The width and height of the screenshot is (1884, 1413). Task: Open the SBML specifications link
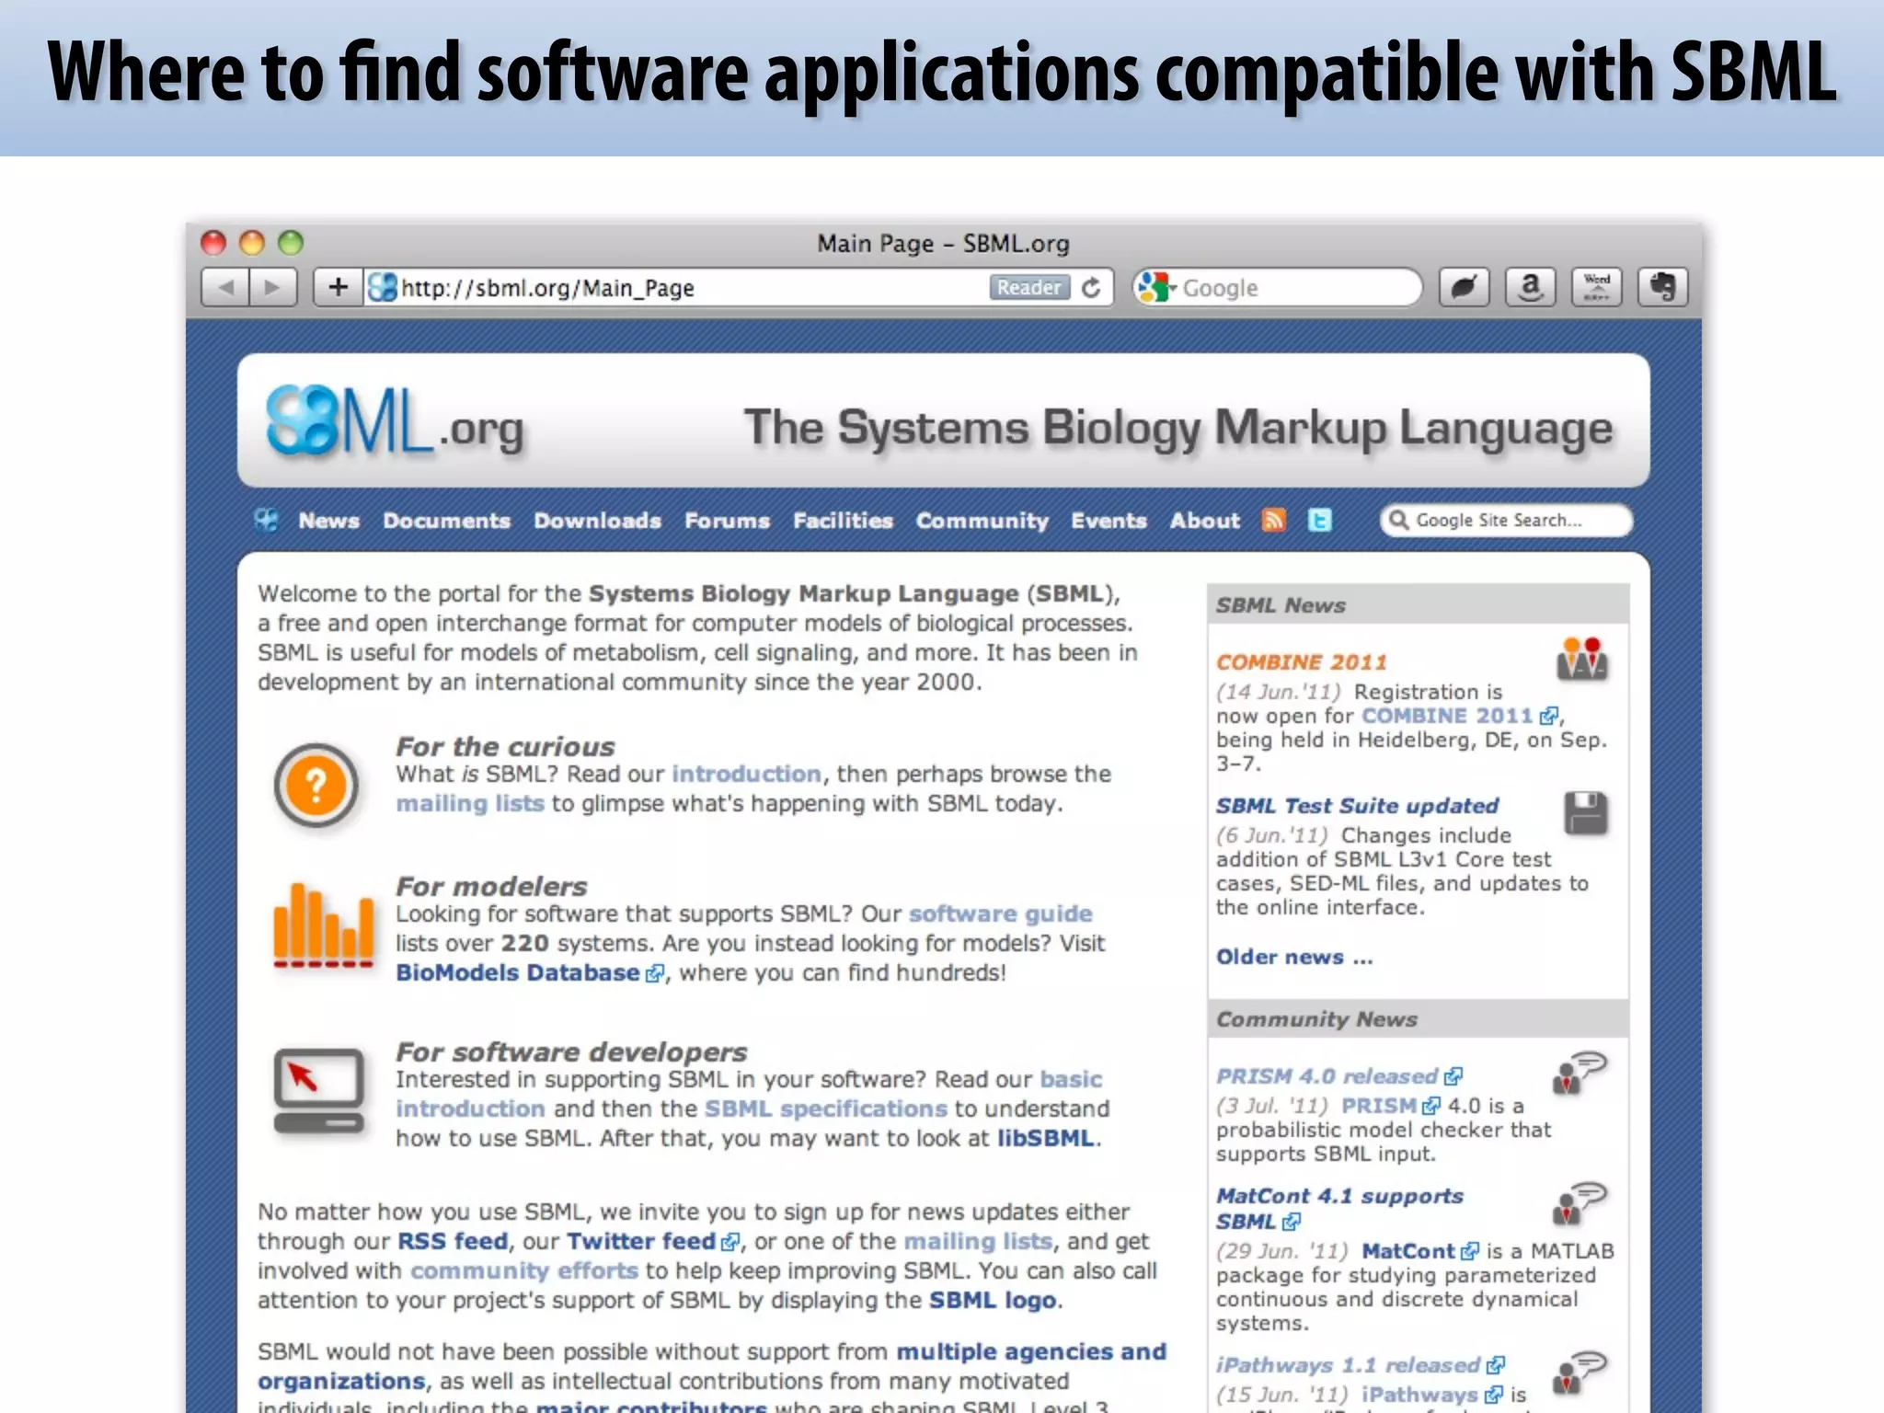[825, 1109]
